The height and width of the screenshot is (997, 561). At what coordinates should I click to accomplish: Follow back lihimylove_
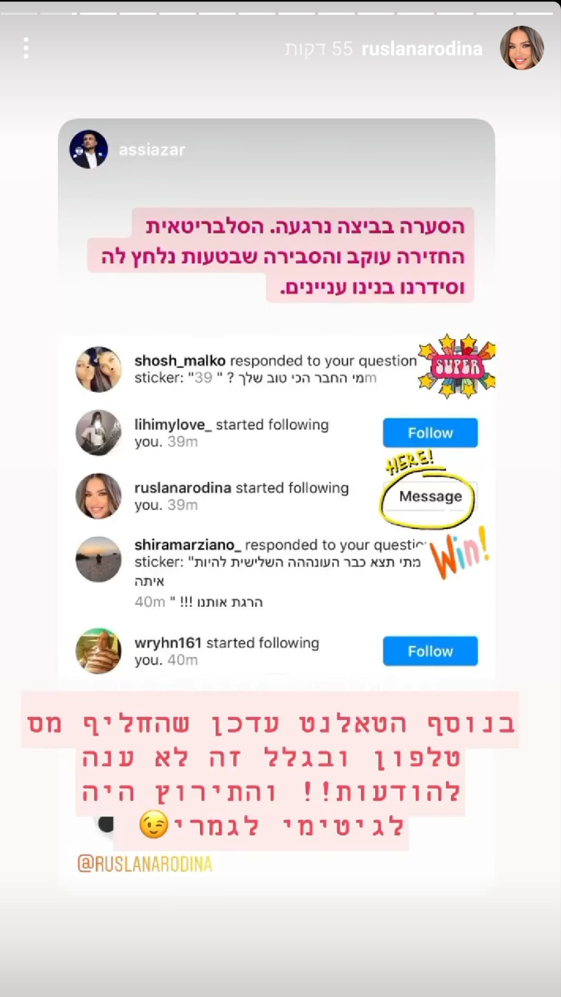pyautogui.click(x=430, y=433)
